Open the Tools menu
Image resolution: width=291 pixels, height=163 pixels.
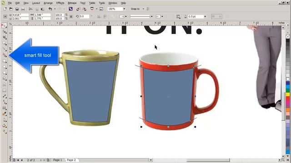click(x=102, y=3)
